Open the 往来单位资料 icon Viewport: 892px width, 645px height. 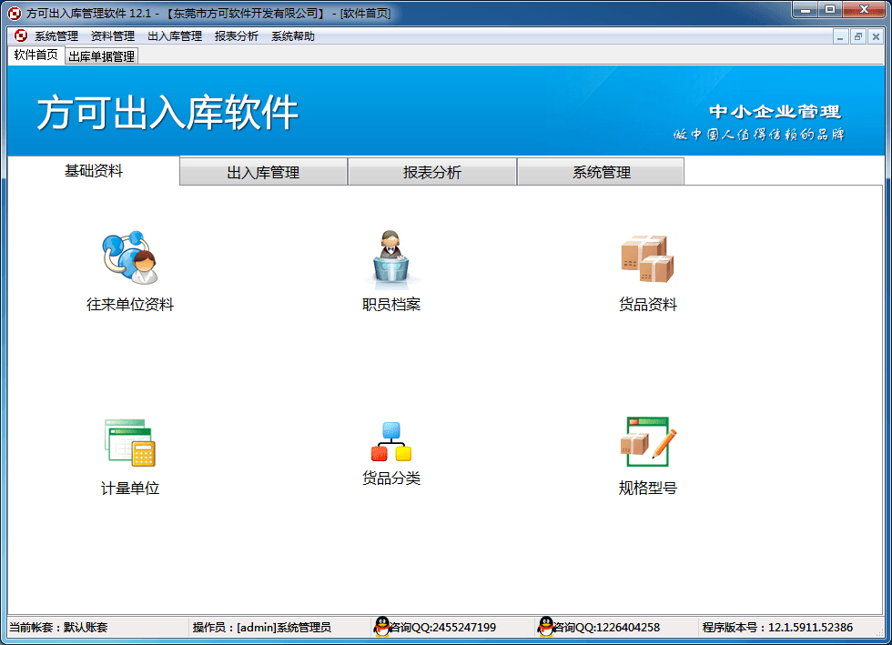coord(130,258)
